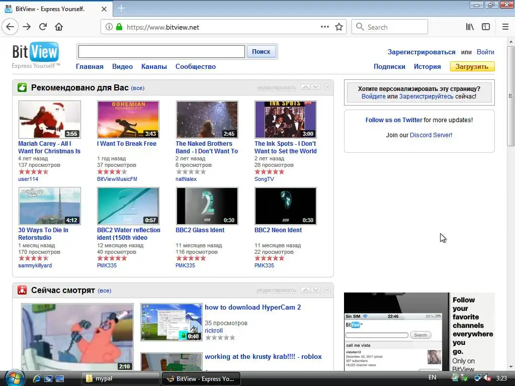Viewport: 515px width, 386px height.
Task: Launch Internet Explorer from quick launch
Action: pos(36,378)
